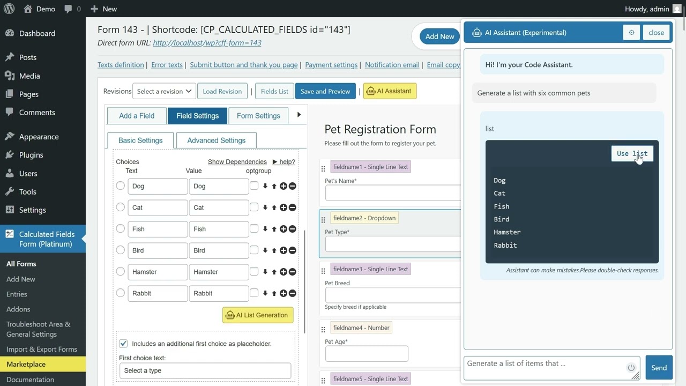The width and height of the screenshot is (686, 386).
Task: Click the settings panel vertical scrollbar
Action: (304, 281)
